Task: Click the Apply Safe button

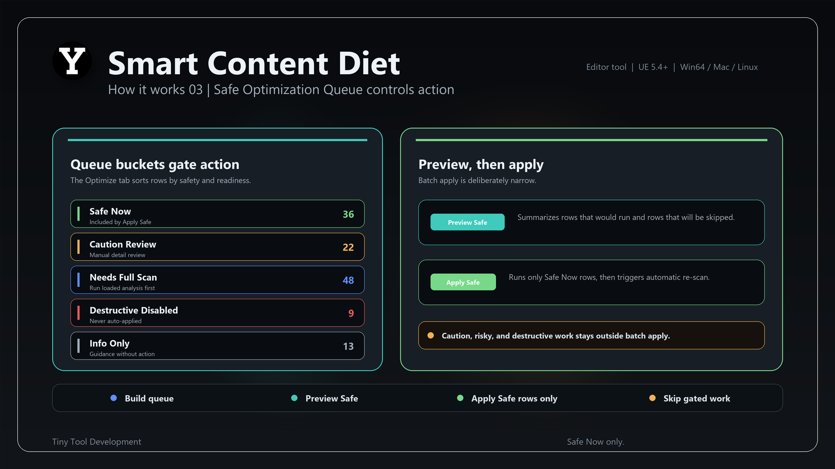Action: pos(463,282)
